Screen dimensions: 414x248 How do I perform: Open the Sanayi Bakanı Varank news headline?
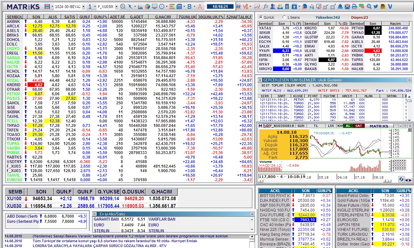pos(130,236)
